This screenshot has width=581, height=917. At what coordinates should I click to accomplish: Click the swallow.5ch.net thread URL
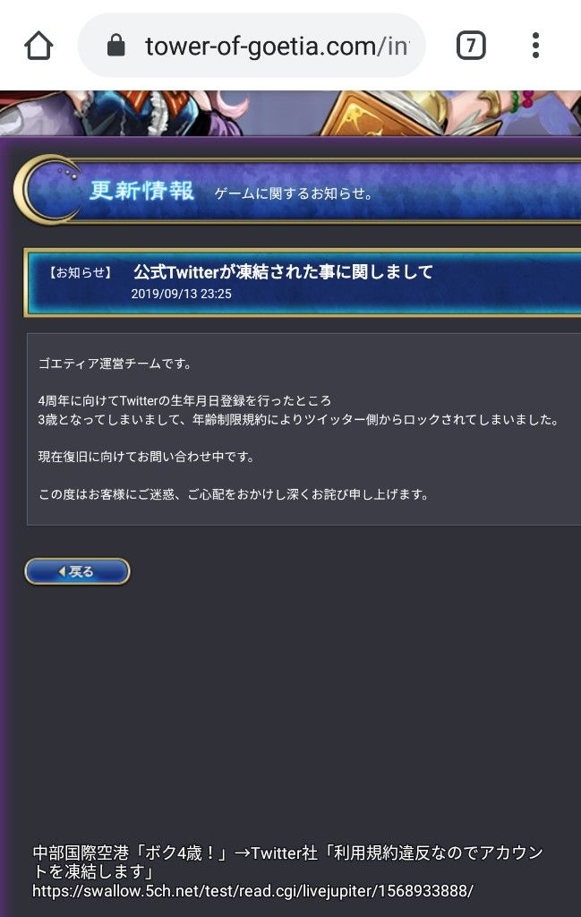coord(252,891)
